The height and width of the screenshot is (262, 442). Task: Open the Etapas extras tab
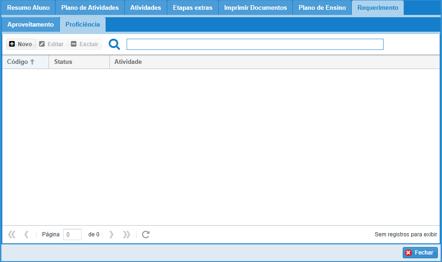coord(192,8)
